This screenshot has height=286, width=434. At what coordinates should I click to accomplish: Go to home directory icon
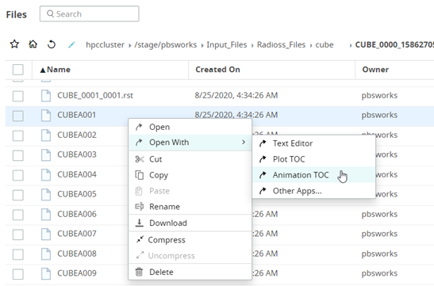tap(33, 44)
